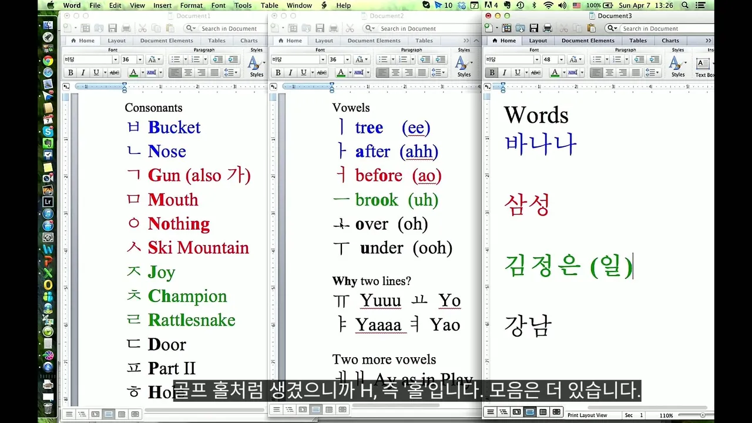
Task: Decrease indent in Document3 ribbon
Action: pyautogui.click(x=639, y=59)
